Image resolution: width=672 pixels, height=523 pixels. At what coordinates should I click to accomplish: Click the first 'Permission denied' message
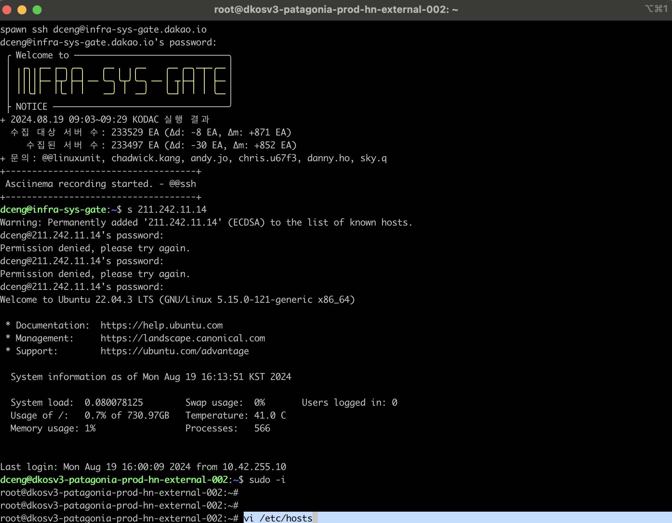(x=95, y=248)
